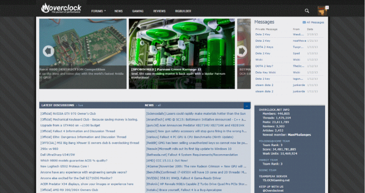This screenshot has width=365, height=193.
Task: Open sender Wicki on Wicki message
Action: pos(296,60)
